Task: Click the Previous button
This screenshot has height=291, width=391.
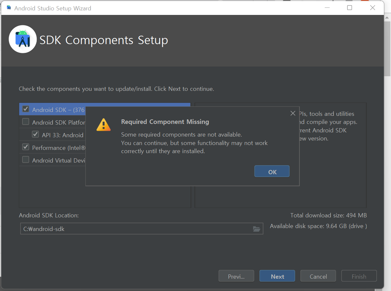Action: click(236, 276)
